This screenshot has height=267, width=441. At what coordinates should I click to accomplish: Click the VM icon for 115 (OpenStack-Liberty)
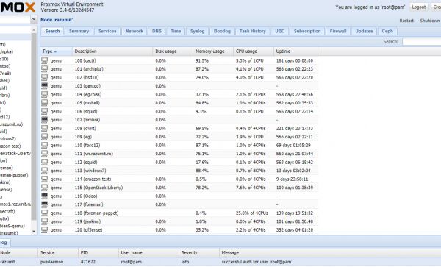(x=44, y=188)
